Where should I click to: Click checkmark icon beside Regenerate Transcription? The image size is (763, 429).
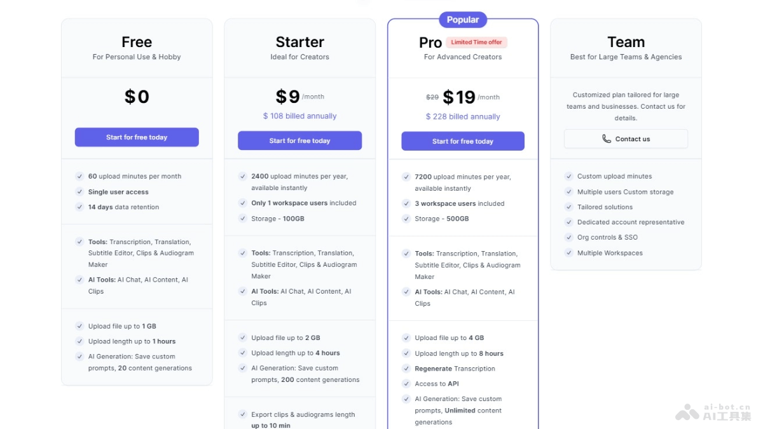coord(406,369)
